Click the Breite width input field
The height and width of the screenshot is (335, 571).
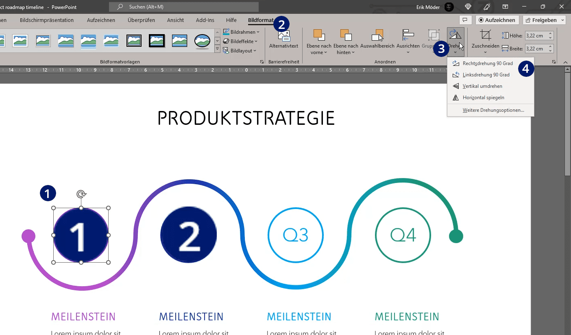coord(536,49)
